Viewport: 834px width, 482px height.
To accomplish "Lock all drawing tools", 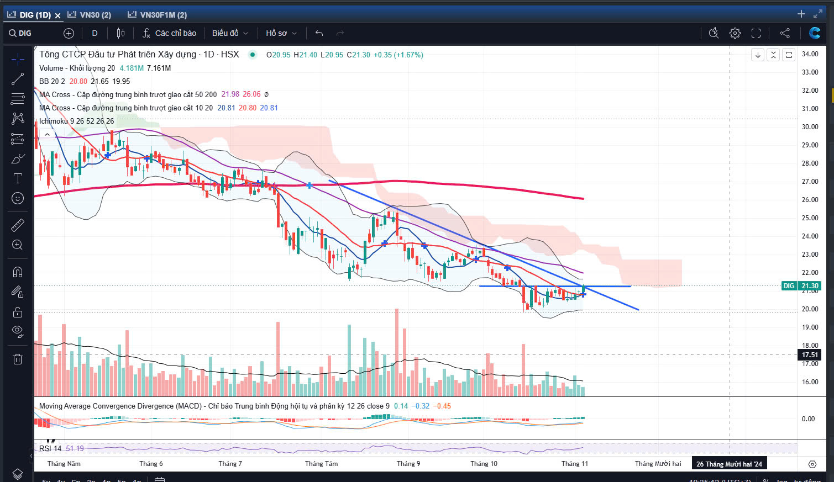I will point(18,312).
